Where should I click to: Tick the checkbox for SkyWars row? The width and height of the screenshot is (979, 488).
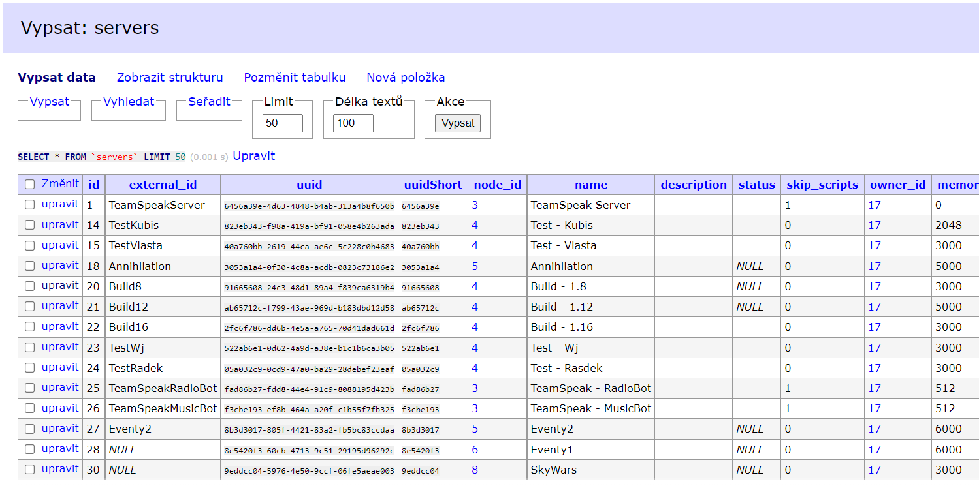29,470
